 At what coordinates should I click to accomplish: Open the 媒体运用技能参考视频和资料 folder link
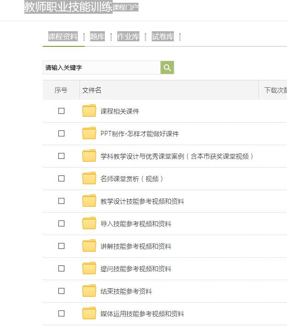coord(142,314)
